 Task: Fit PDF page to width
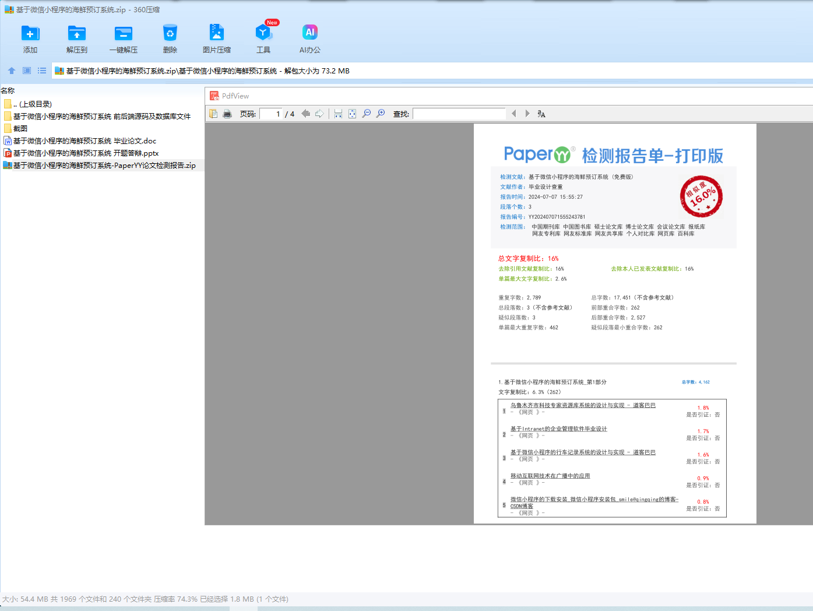click(338, 114)
